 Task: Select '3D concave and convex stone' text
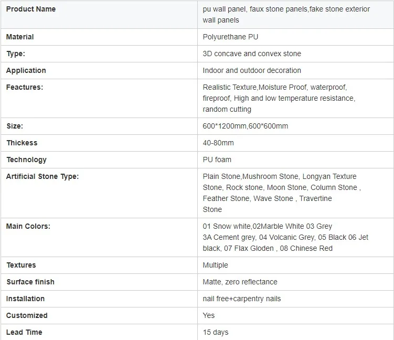click(252, 54)
